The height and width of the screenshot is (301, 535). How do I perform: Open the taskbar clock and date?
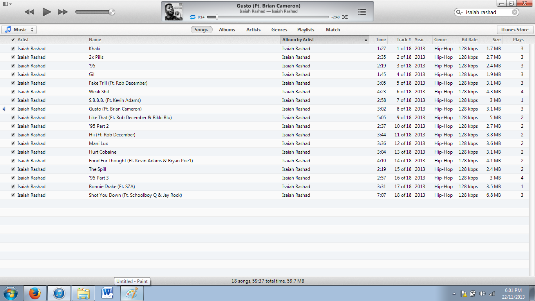pos(514,294)
